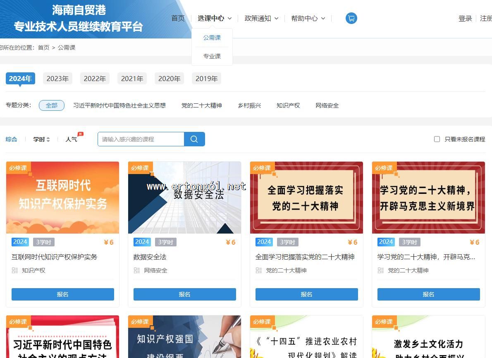Enable 只看未报名课程 checkbox

[437, 139]
